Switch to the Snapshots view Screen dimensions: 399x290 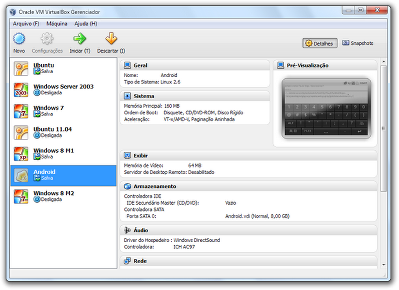click(x=358, y=43)
